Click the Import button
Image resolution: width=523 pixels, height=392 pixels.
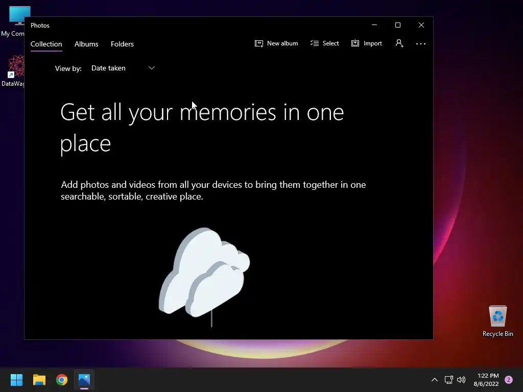click(367, 43)
